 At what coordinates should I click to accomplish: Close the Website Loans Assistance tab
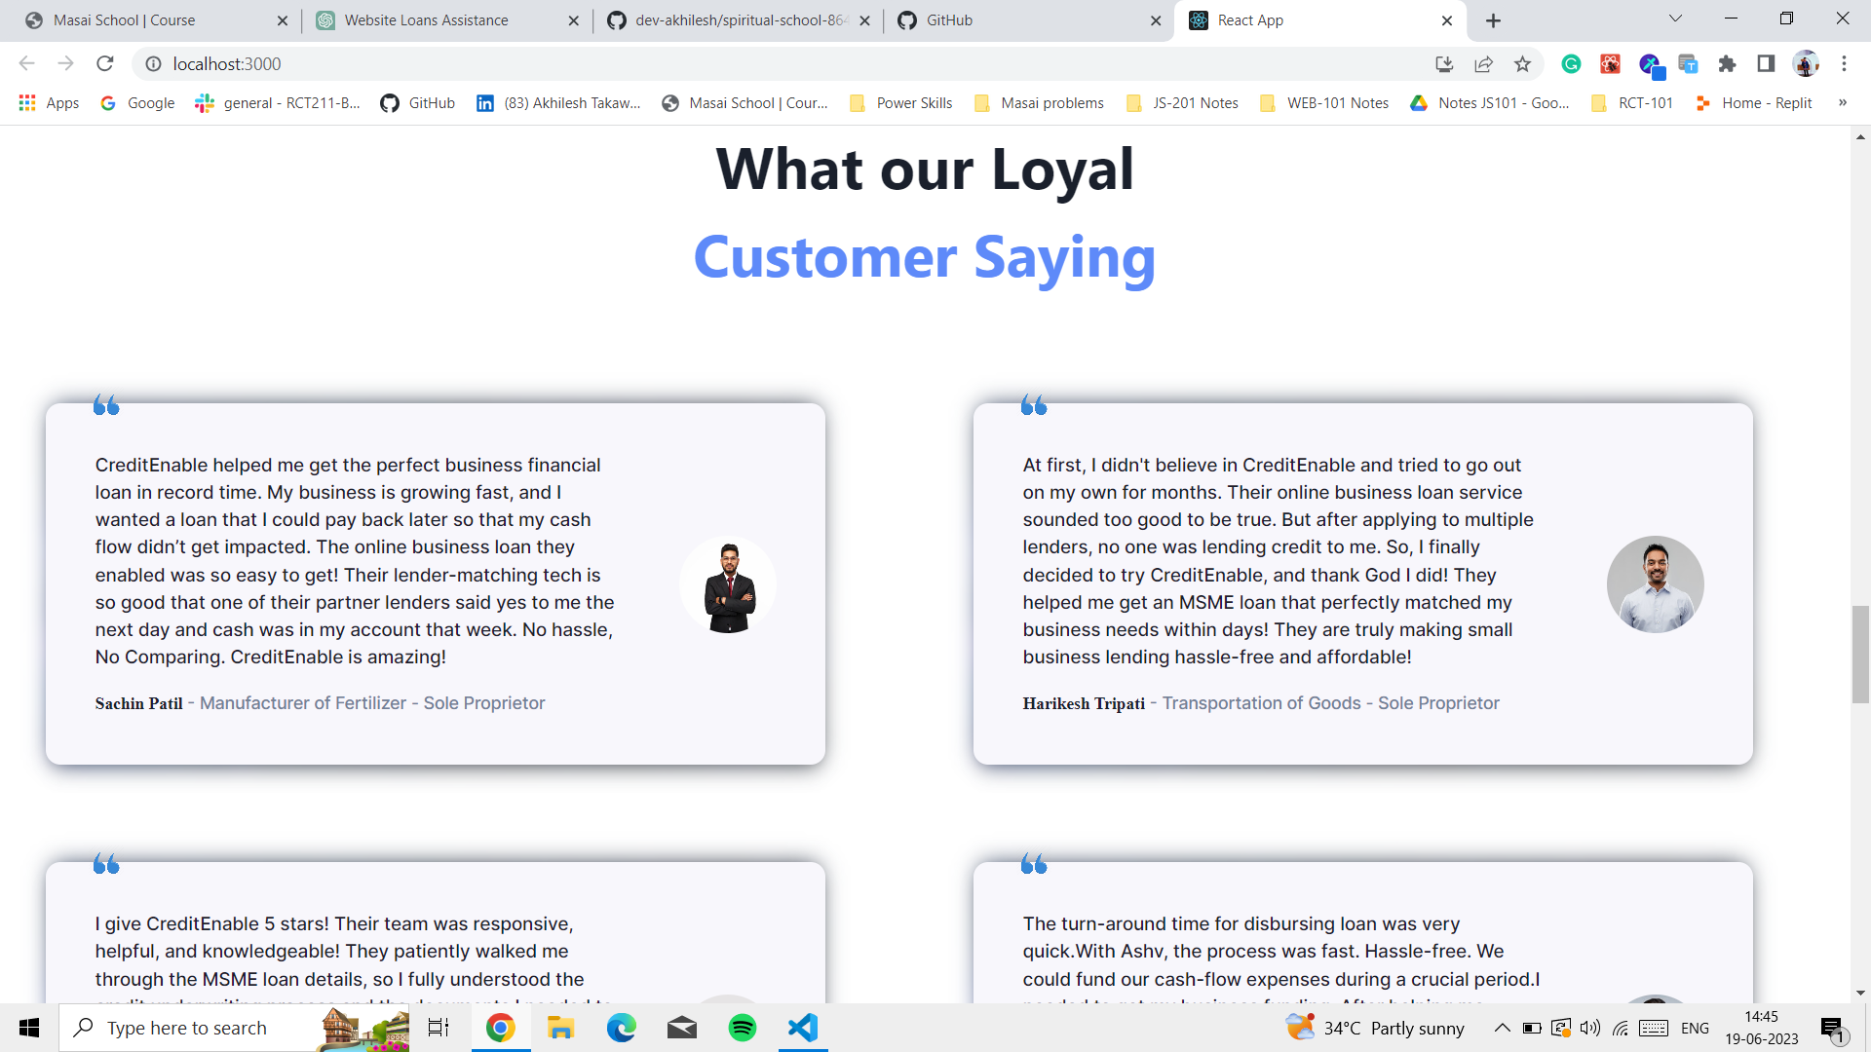(573, 20)
